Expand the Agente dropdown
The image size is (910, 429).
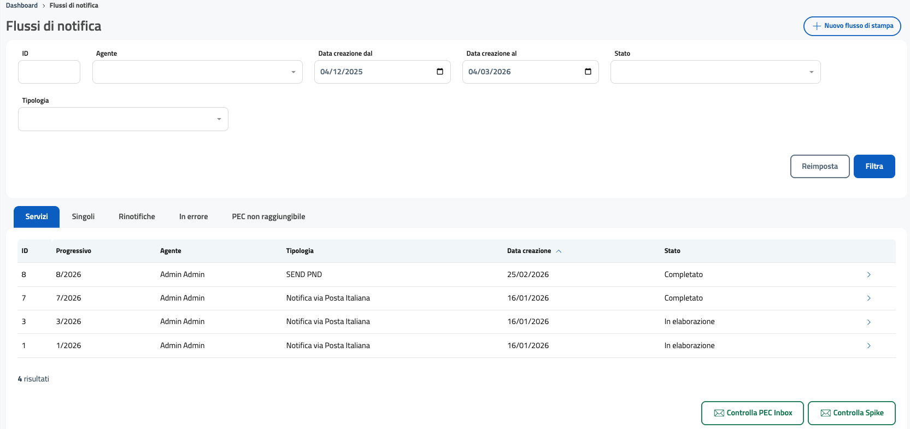tap(197, 72)
